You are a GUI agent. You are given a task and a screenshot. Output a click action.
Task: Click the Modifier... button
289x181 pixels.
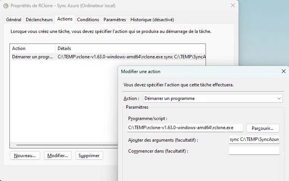(58, 156)
